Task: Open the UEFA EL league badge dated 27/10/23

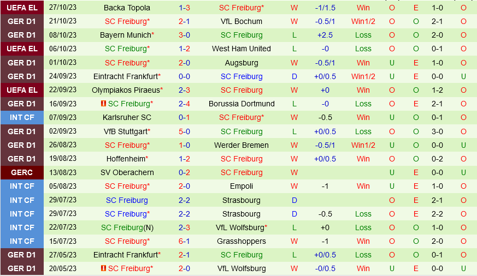Action: [x=22, y=8]
